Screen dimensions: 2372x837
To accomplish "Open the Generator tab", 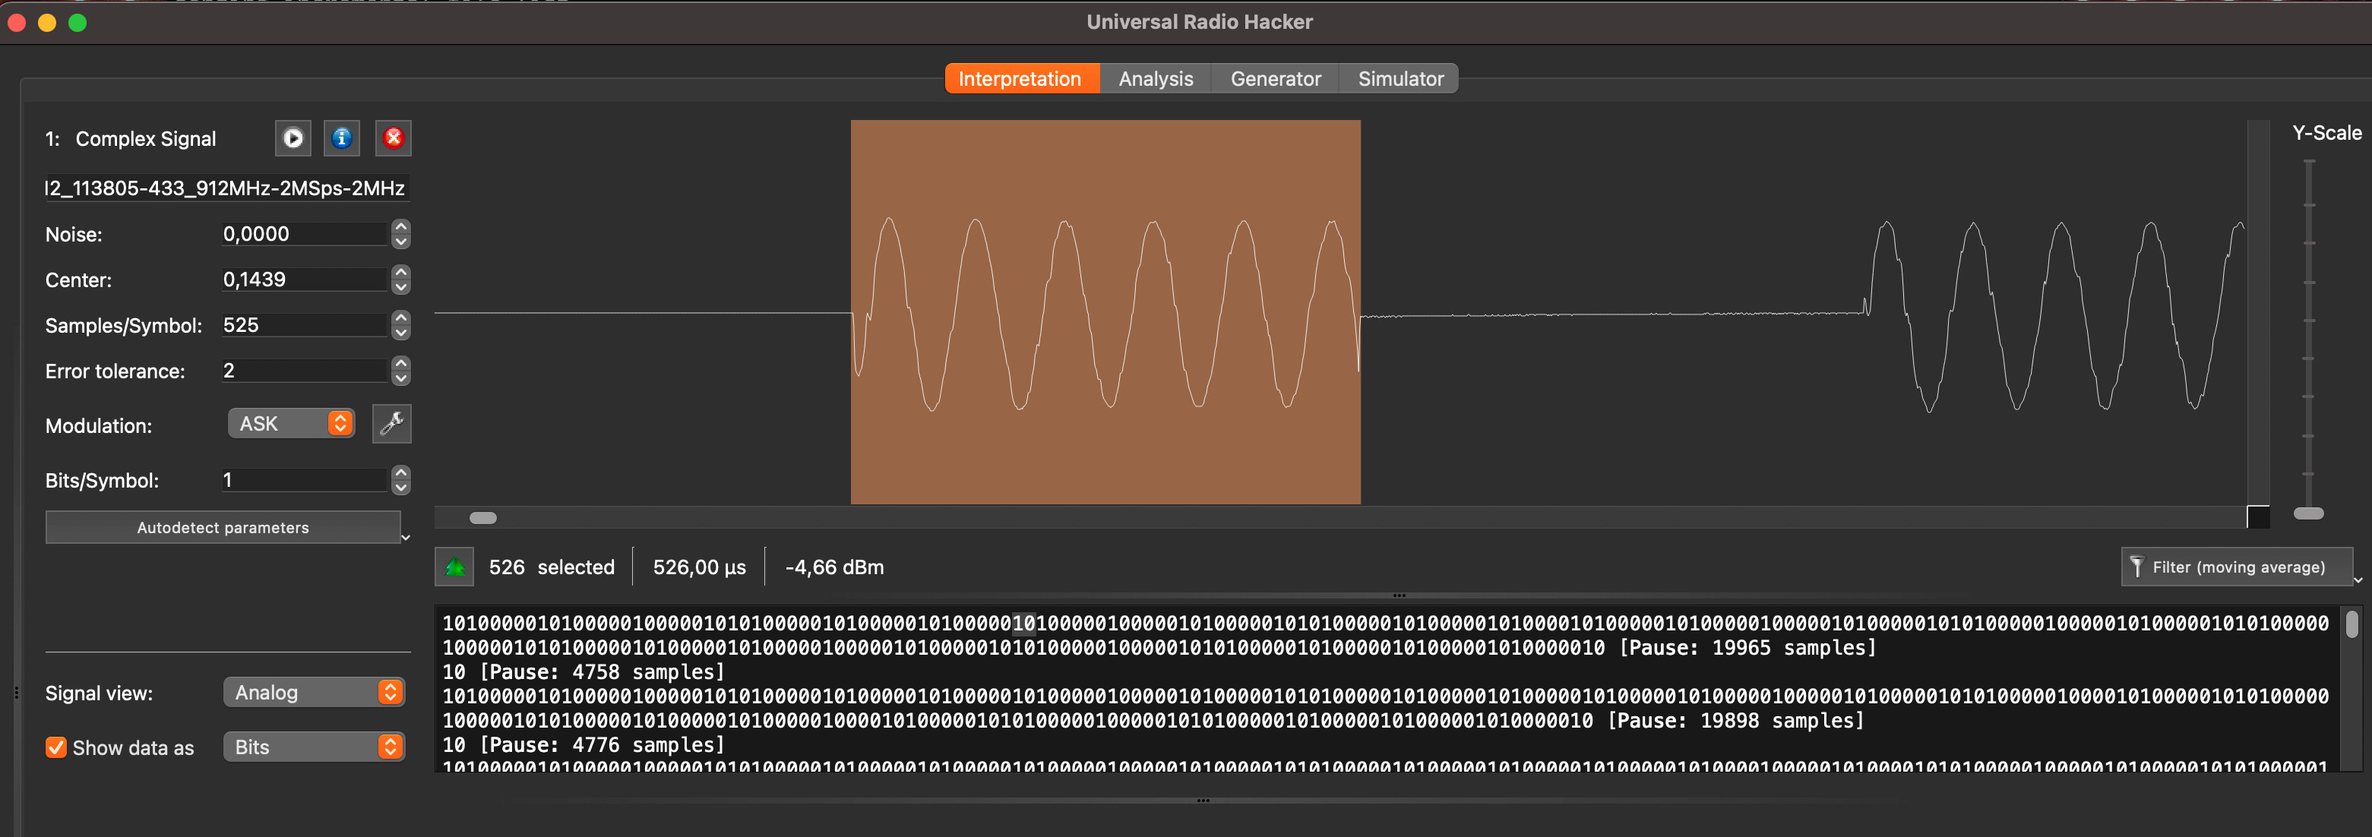I will point(1276,79).
